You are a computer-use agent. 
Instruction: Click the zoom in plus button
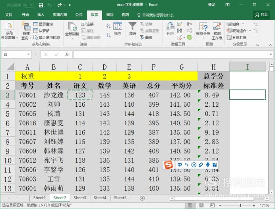point(254,205)
